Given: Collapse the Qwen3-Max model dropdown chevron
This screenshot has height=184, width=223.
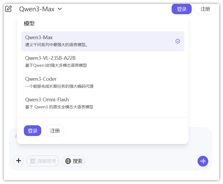Looking at the screenshot, I should (x=60, y=9).
